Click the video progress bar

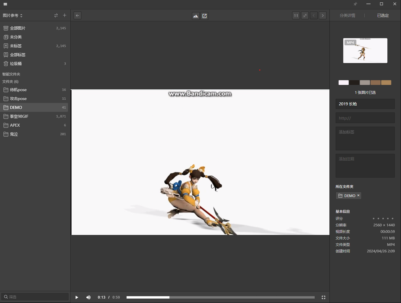pyautogui.click(x=221, y=297)
